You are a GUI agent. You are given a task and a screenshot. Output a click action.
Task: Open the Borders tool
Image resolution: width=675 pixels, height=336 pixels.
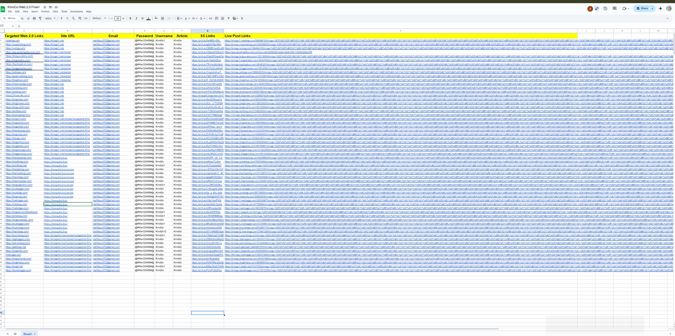pyautogui.click(x=163, y=18)
